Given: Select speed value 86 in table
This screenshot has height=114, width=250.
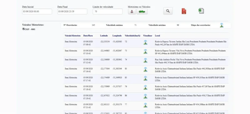Looking at the screenshot, I should [x=126, y=96].
